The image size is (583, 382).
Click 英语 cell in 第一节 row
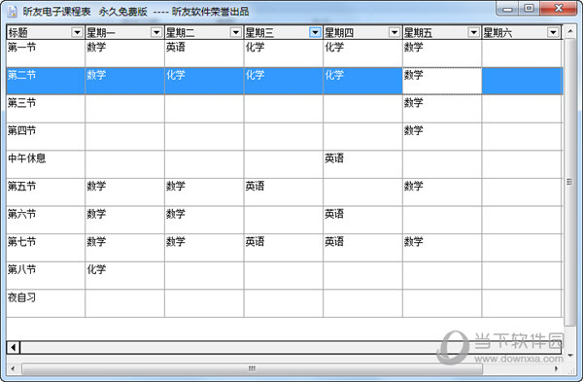pos(204,53)
